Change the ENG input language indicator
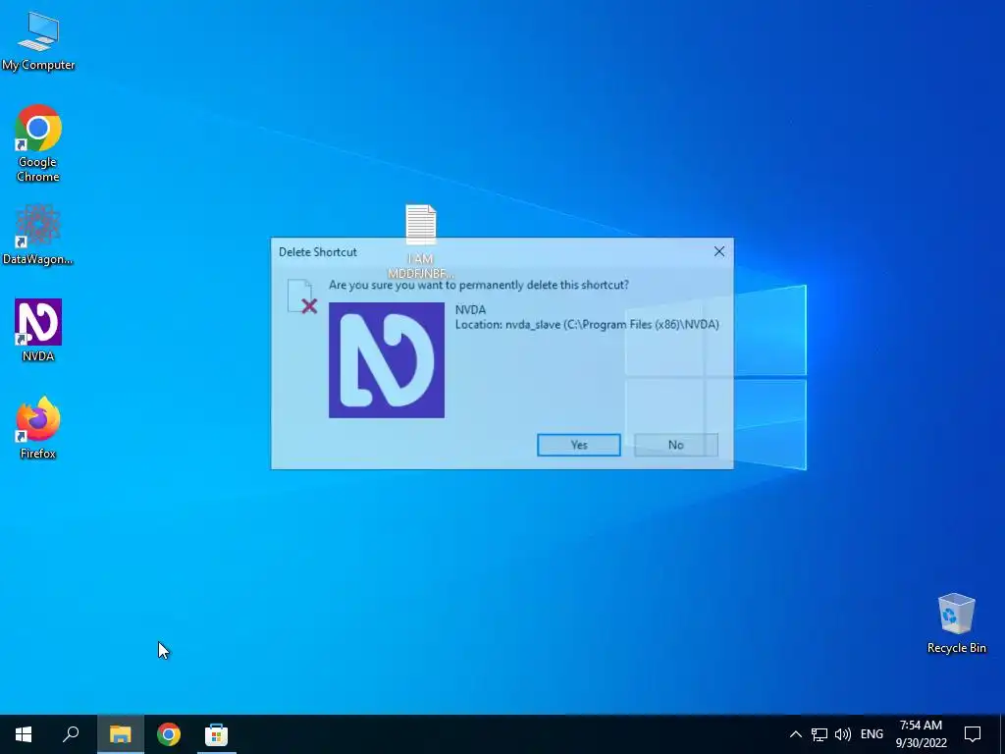The width and height of the screenshot is (1005, 754). [x=872, y=734]
